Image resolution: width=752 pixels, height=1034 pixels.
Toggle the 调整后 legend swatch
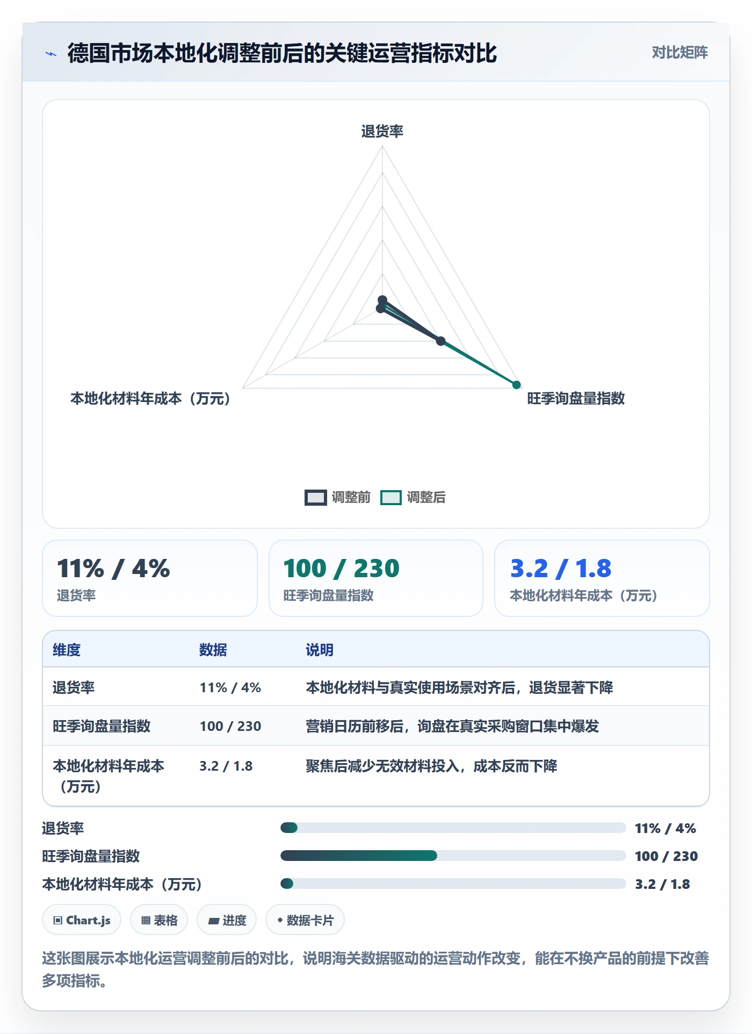coord(391,498)
